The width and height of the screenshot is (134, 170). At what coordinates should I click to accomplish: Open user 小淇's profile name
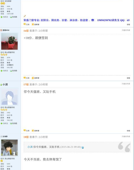point(5,85)
